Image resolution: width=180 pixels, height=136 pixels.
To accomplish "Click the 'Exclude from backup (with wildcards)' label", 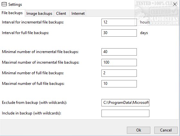I will click(x=34, y=103).
